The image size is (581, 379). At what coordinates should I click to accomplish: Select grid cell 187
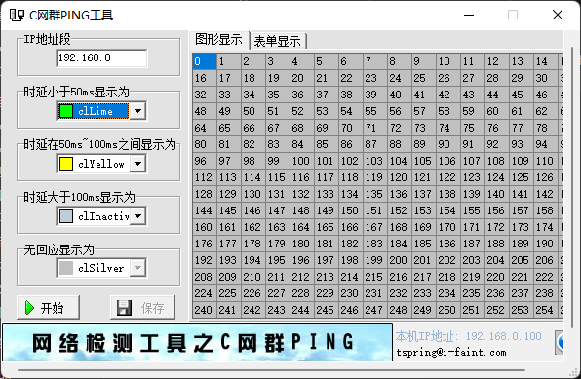[473, 244]
